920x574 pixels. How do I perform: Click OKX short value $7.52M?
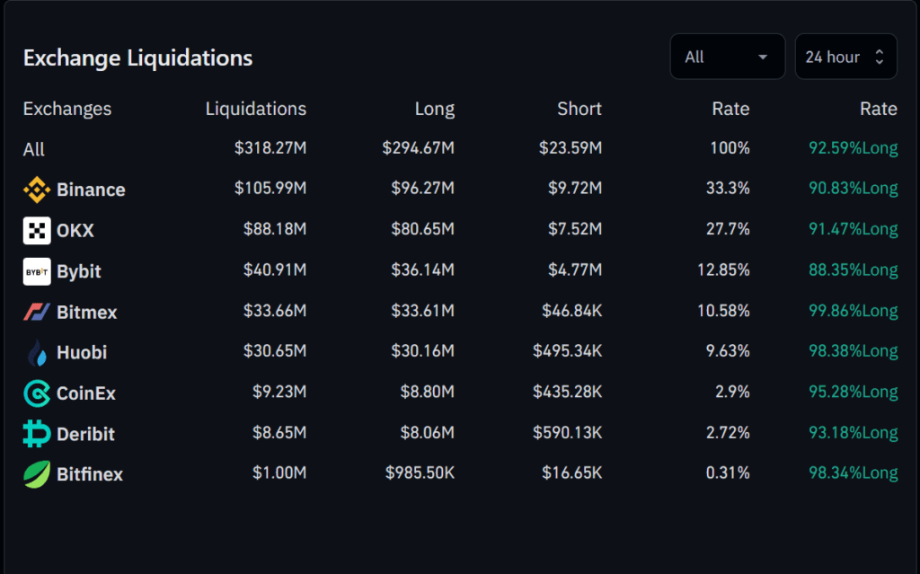pos(575,229)
